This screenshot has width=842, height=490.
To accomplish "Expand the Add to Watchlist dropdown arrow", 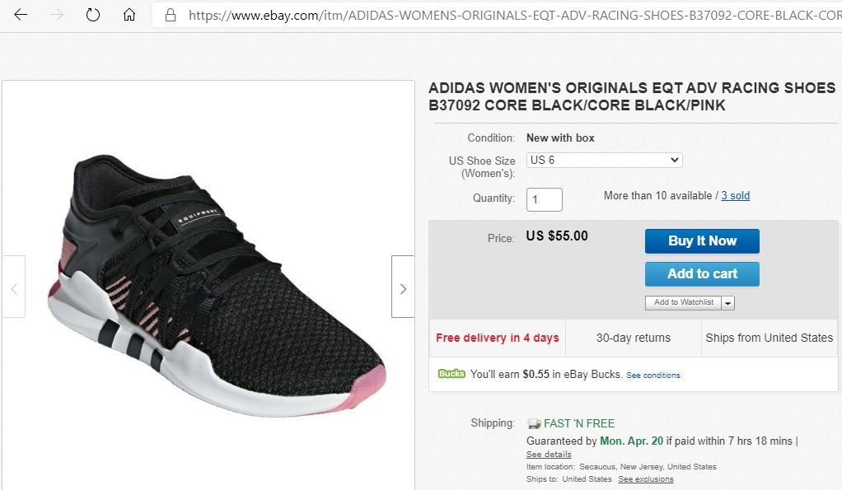I will click(x=727, y=303).
